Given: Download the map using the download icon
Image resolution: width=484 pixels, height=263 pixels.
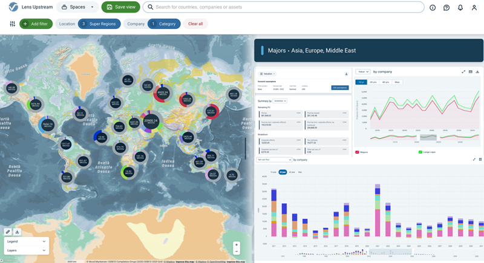Looking at the screenshot, I should [x=17, y=232].
